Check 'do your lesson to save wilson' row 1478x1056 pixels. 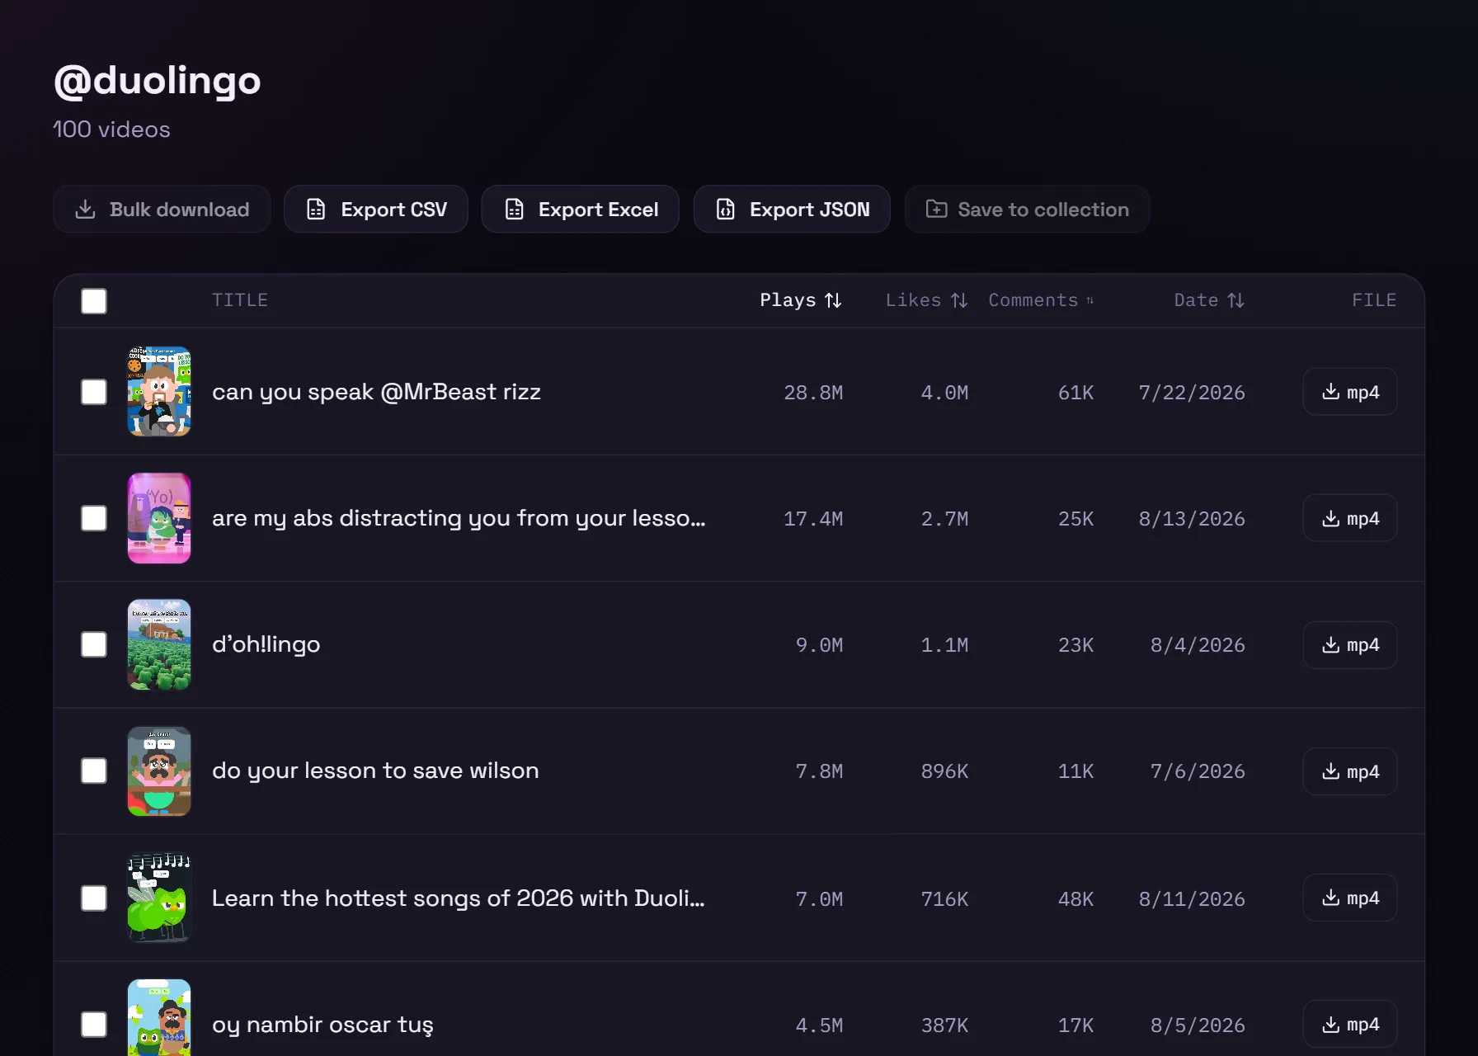pyautogui.click(x=94, y=771)
